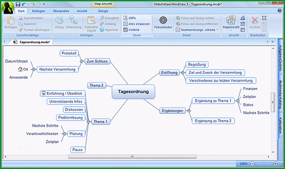
Task: Switch to the Einfügen ribbon tab
Action: [x=39, y=11]
